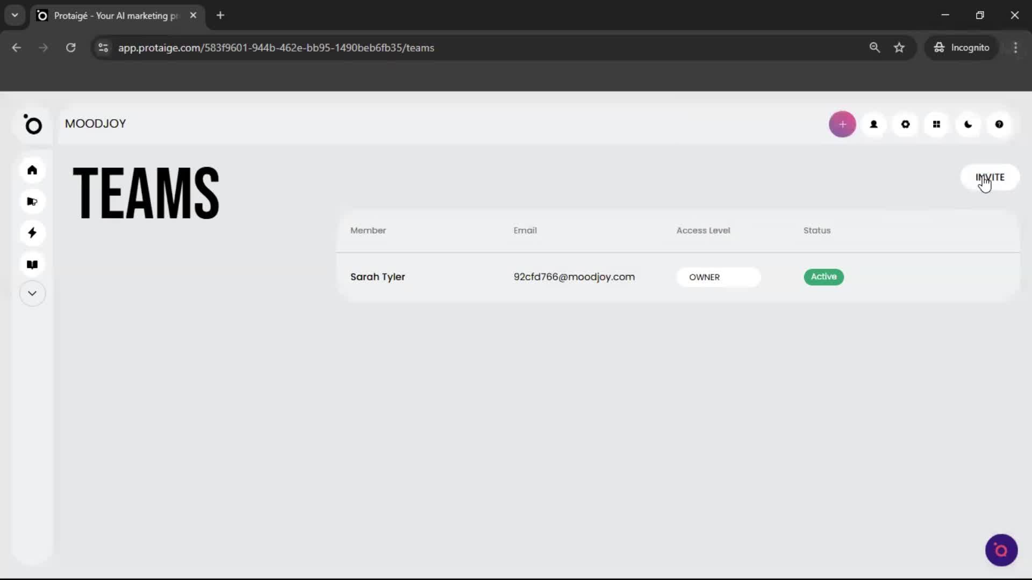Open the user profile icon
Viewport: 1032px width, 580px height.
873,124
